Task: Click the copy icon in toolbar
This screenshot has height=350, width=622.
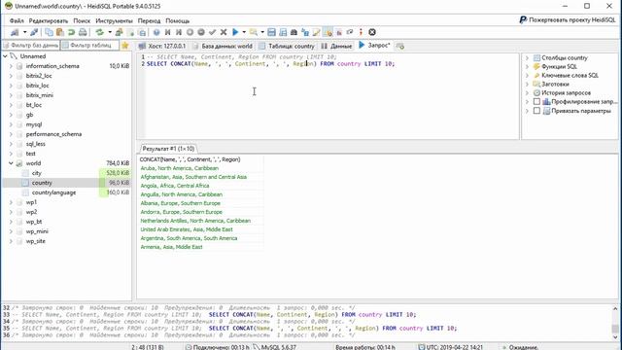Action: pyautogui.click(x=49, y=32)
